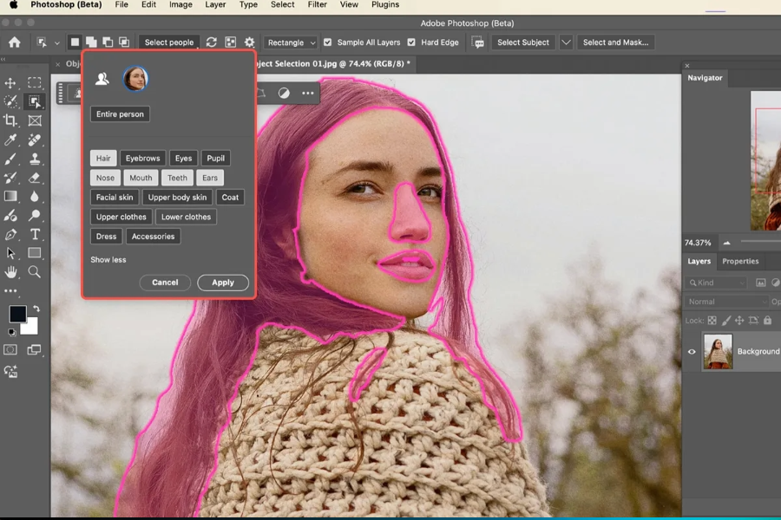Refresh the object finder

pos(211,42)
